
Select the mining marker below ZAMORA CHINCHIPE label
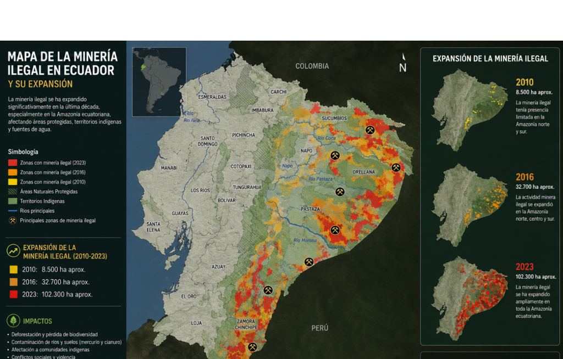tap(252, 347)
